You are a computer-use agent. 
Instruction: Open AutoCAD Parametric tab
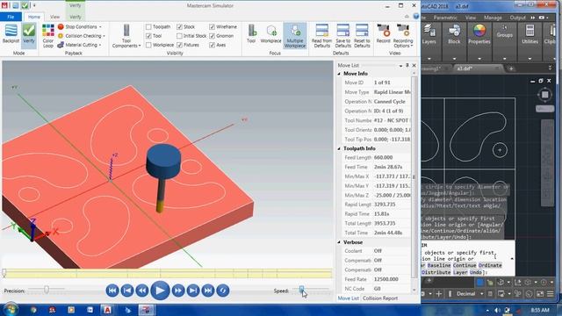point(445,18)
